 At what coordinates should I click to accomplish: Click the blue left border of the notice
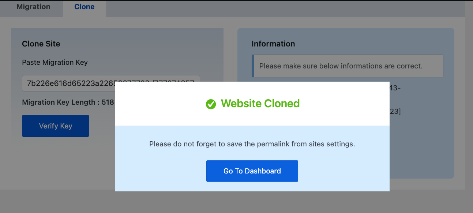pos(253,66)
